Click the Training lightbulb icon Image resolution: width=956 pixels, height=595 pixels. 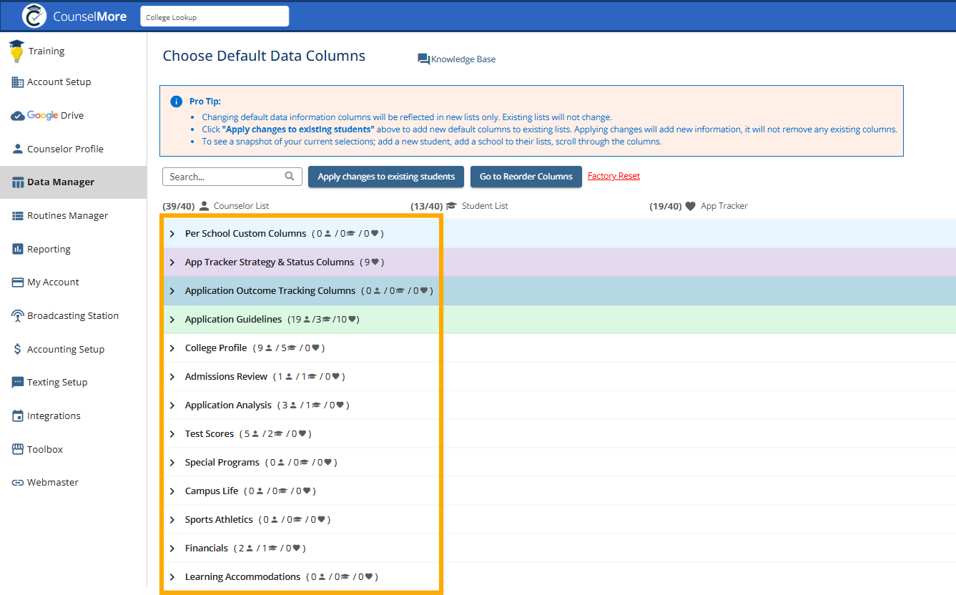(x=16, y=51)
